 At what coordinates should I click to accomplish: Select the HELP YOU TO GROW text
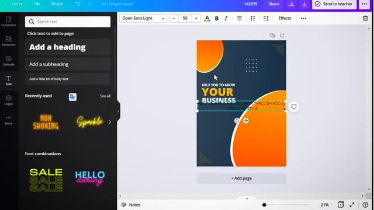pos(218,85)
